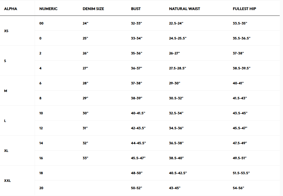Select the 33" denim size value

tap(85, 158)
